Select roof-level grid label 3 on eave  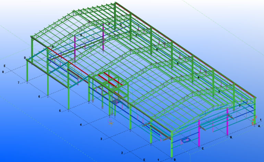coord(219,92)
